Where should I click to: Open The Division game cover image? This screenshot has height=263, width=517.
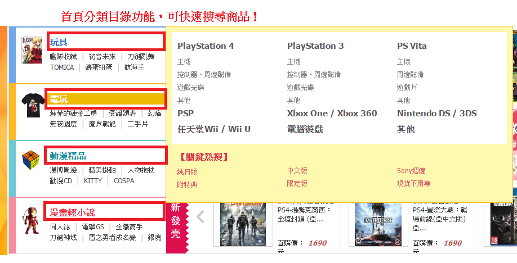pyautogui.click(x=243, y=224)
